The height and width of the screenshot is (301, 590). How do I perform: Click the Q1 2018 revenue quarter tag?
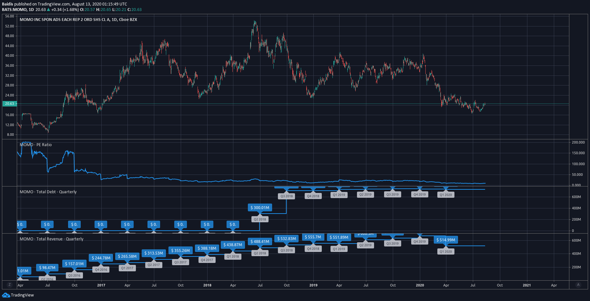(233, 256)
